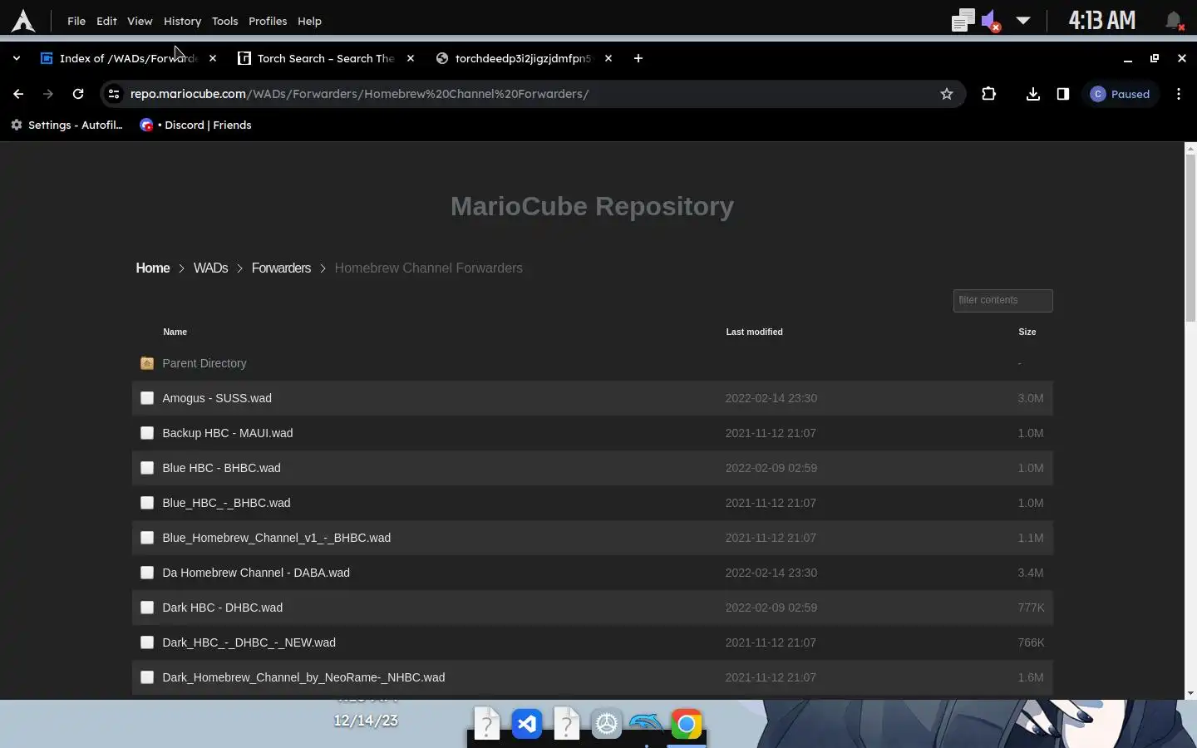Go to Home in the breadcrumb

coord(153,268)
